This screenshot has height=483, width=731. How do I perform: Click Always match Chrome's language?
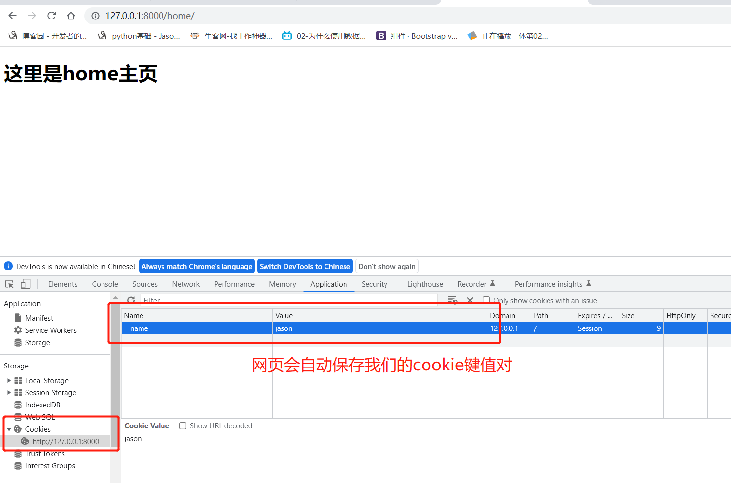coord(197,266)
